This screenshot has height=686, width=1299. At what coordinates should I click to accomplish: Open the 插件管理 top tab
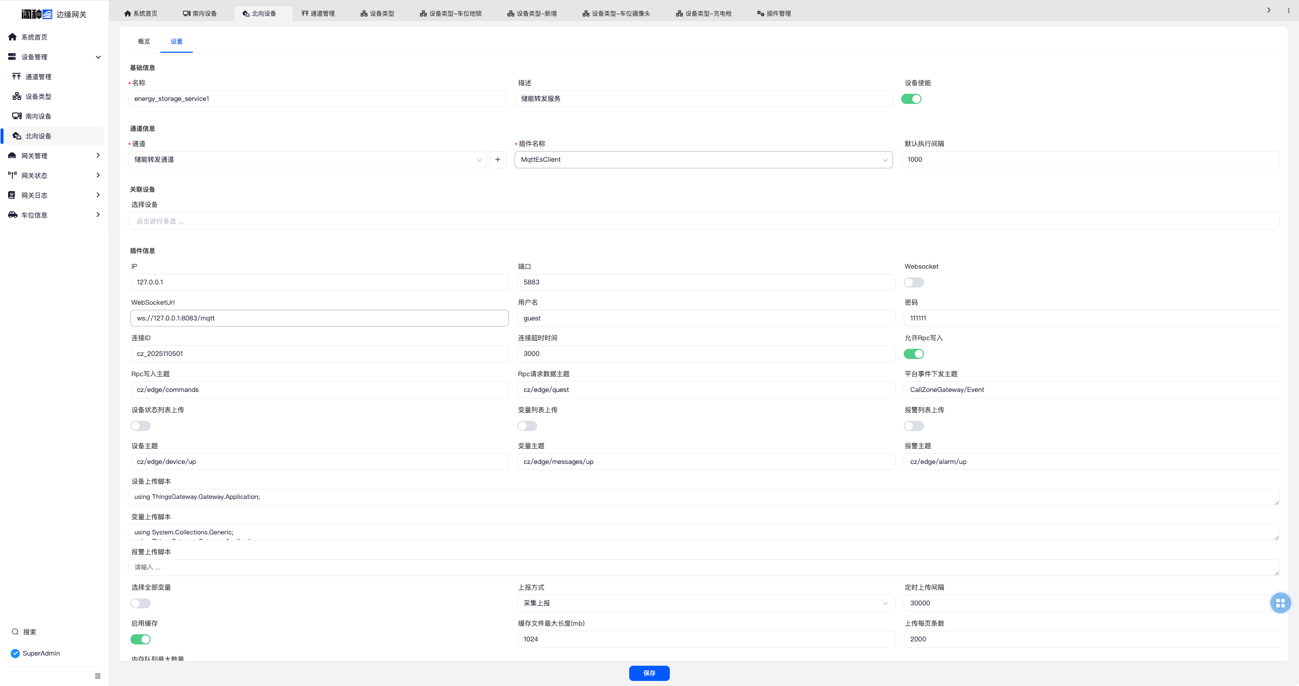[x=774, y=14]
